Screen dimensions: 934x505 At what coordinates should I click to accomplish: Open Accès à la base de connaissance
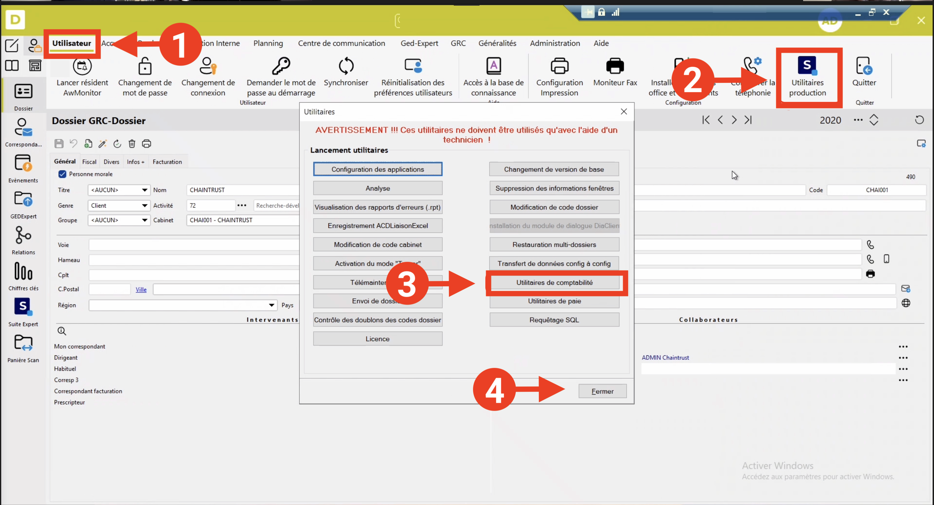pos(494,77)
